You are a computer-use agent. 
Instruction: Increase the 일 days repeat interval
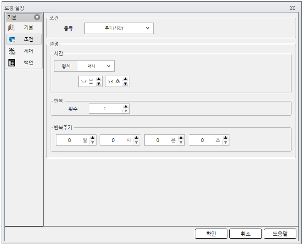[x=93, y=138]
